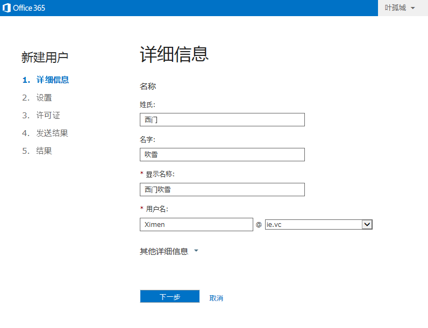Click the 显示名称 required label

(160, 174)
